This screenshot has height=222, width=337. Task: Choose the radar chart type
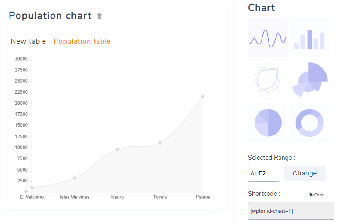(267, 80)
